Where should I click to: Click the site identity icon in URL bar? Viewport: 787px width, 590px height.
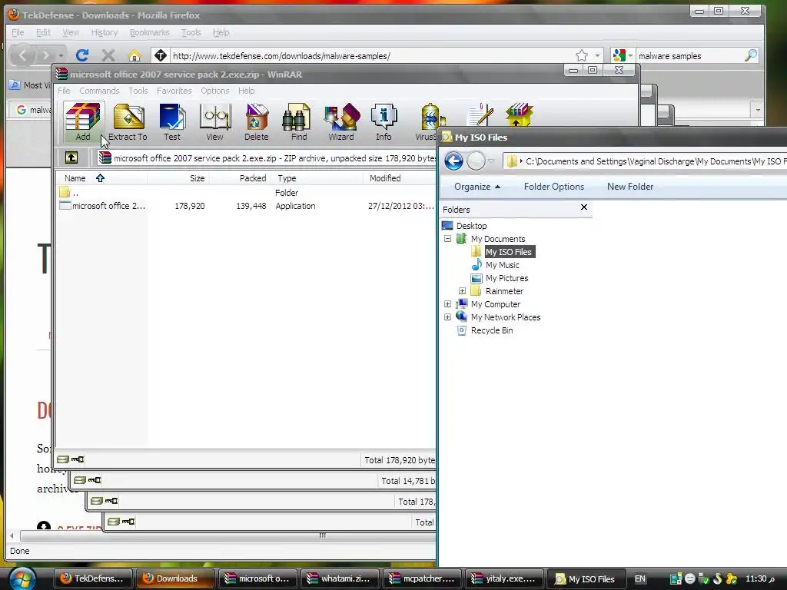160,55
